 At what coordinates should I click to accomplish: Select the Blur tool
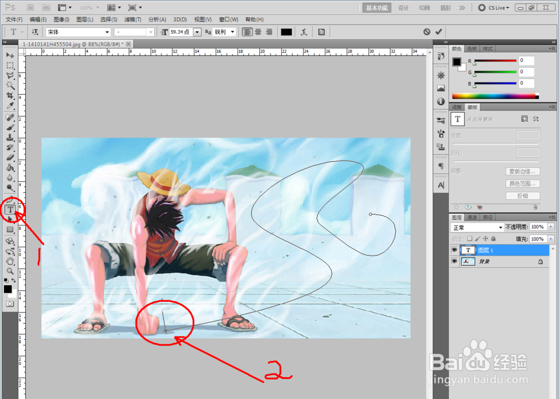click(10, 177)
